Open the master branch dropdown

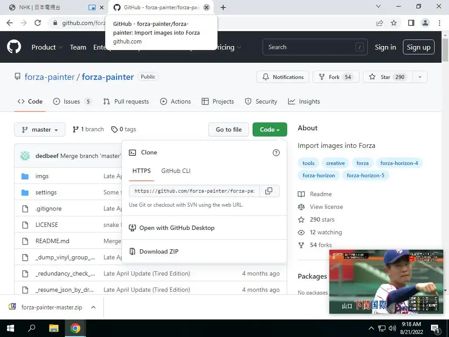tap(39, 129)
